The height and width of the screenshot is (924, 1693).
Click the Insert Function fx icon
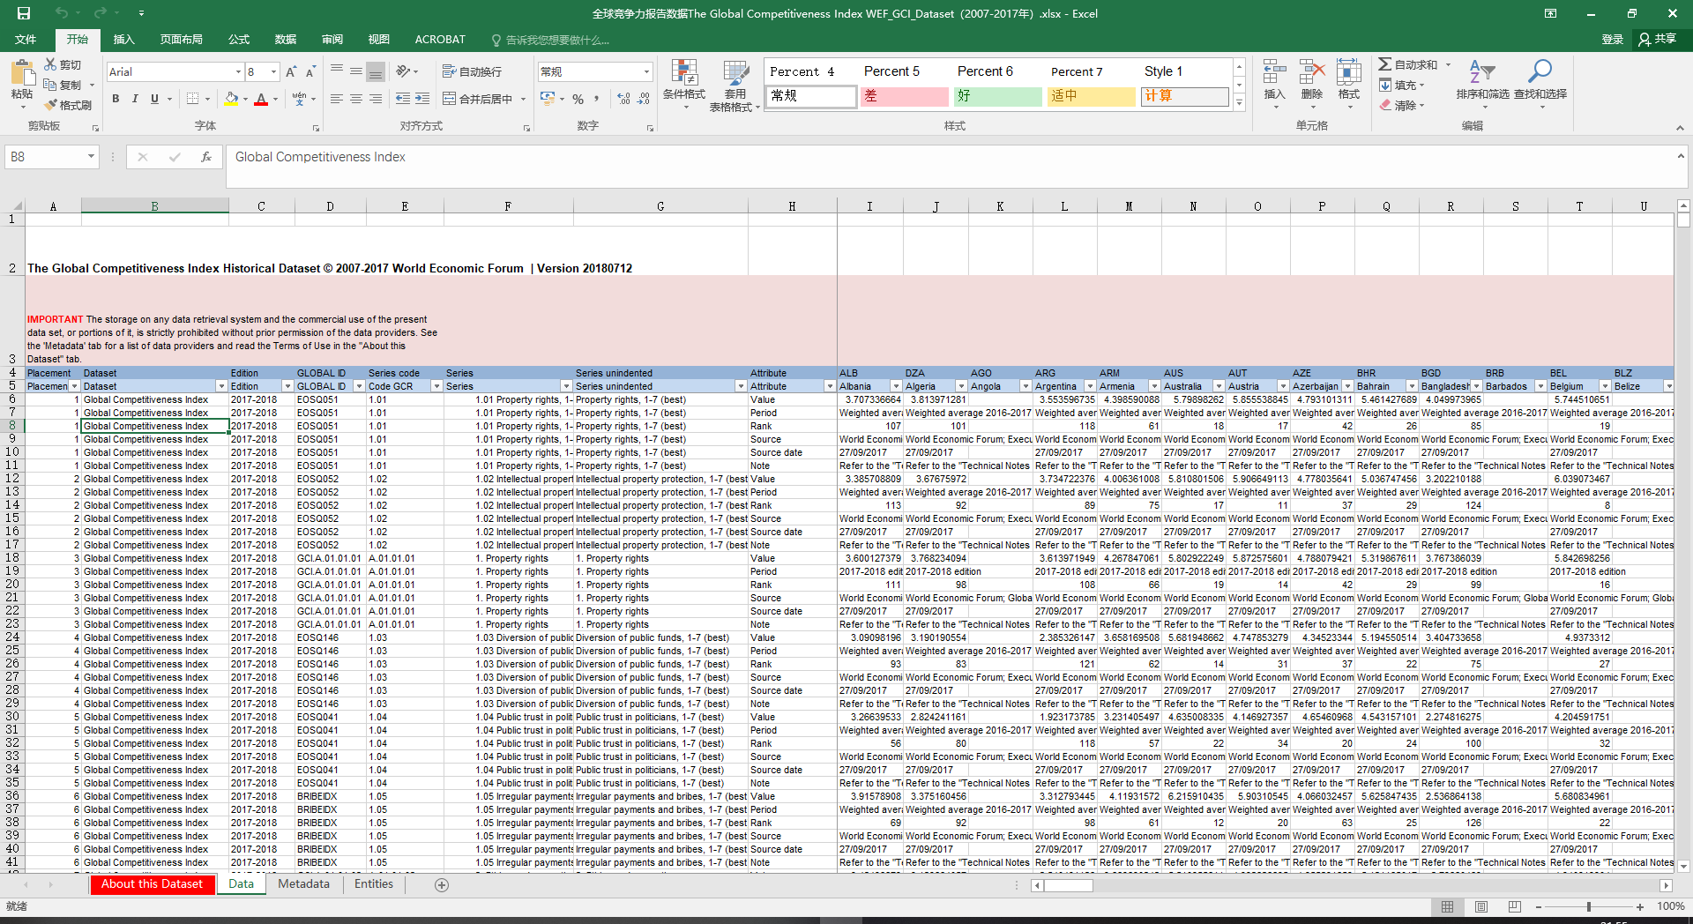point(205,157)
